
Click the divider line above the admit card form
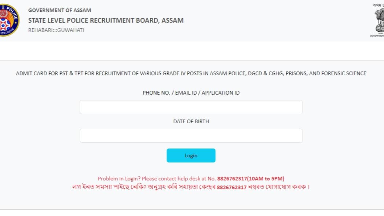coord(191,61)
